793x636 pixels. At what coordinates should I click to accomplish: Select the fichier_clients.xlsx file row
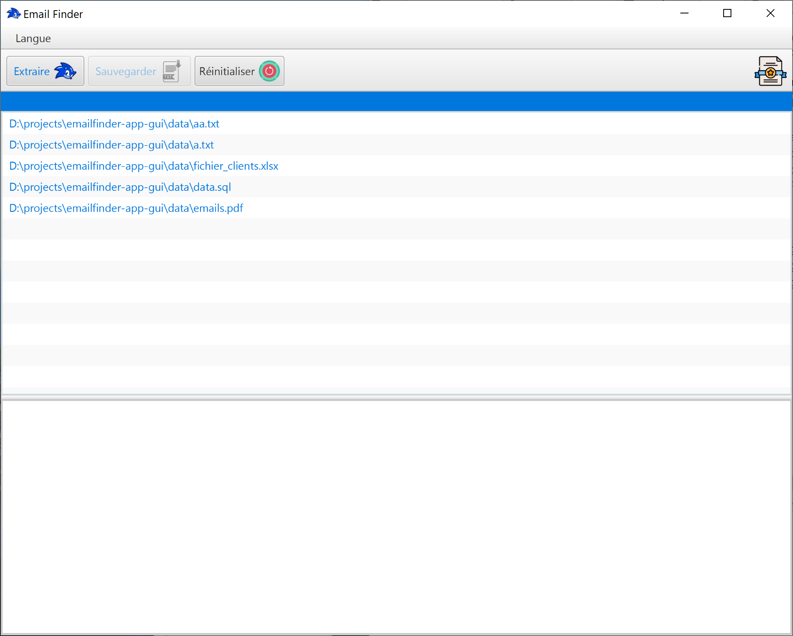pyautogui.click(x=396, y=166)
